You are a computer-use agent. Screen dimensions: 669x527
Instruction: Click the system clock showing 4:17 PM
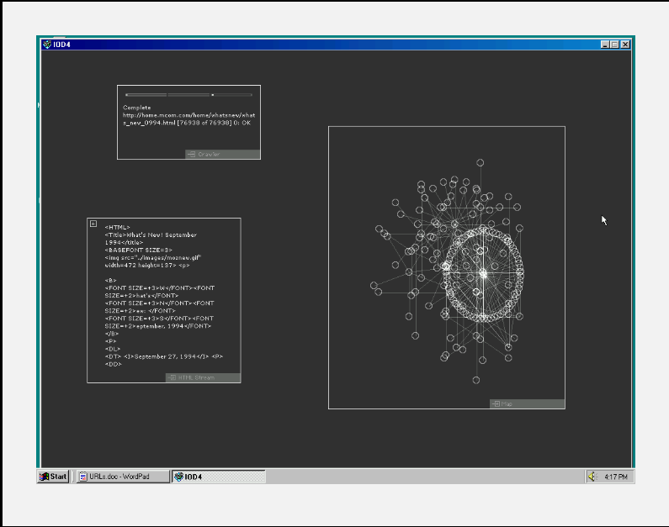point(616,477)
